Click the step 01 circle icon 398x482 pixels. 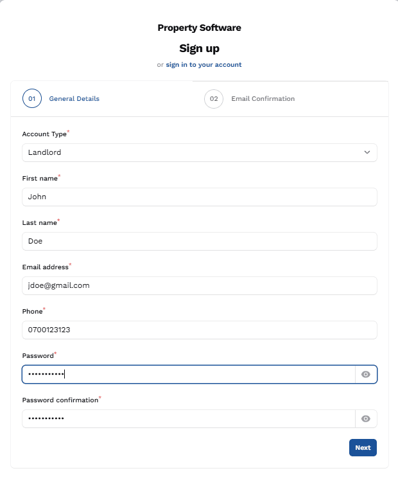coord(32,99)
